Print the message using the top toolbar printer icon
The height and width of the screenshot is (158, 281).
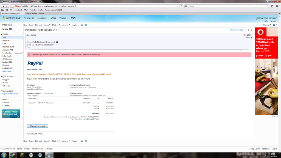tap(82, 25)
